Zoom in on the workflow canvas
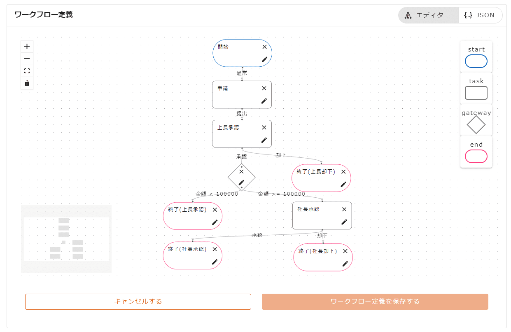This screenshot has height=332, width=511. [27, 47]
